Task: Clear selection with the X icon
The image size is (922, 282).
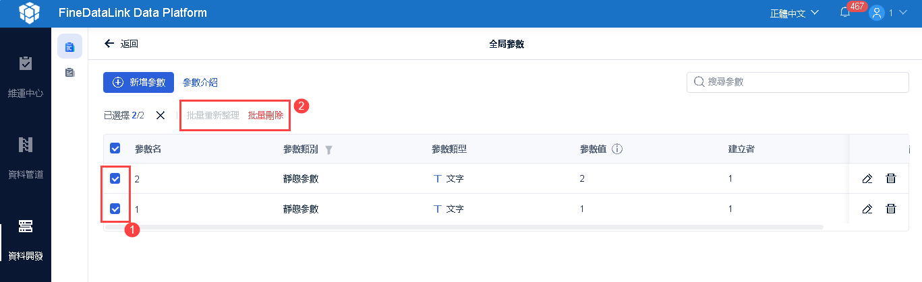Action: pos(161,115)
